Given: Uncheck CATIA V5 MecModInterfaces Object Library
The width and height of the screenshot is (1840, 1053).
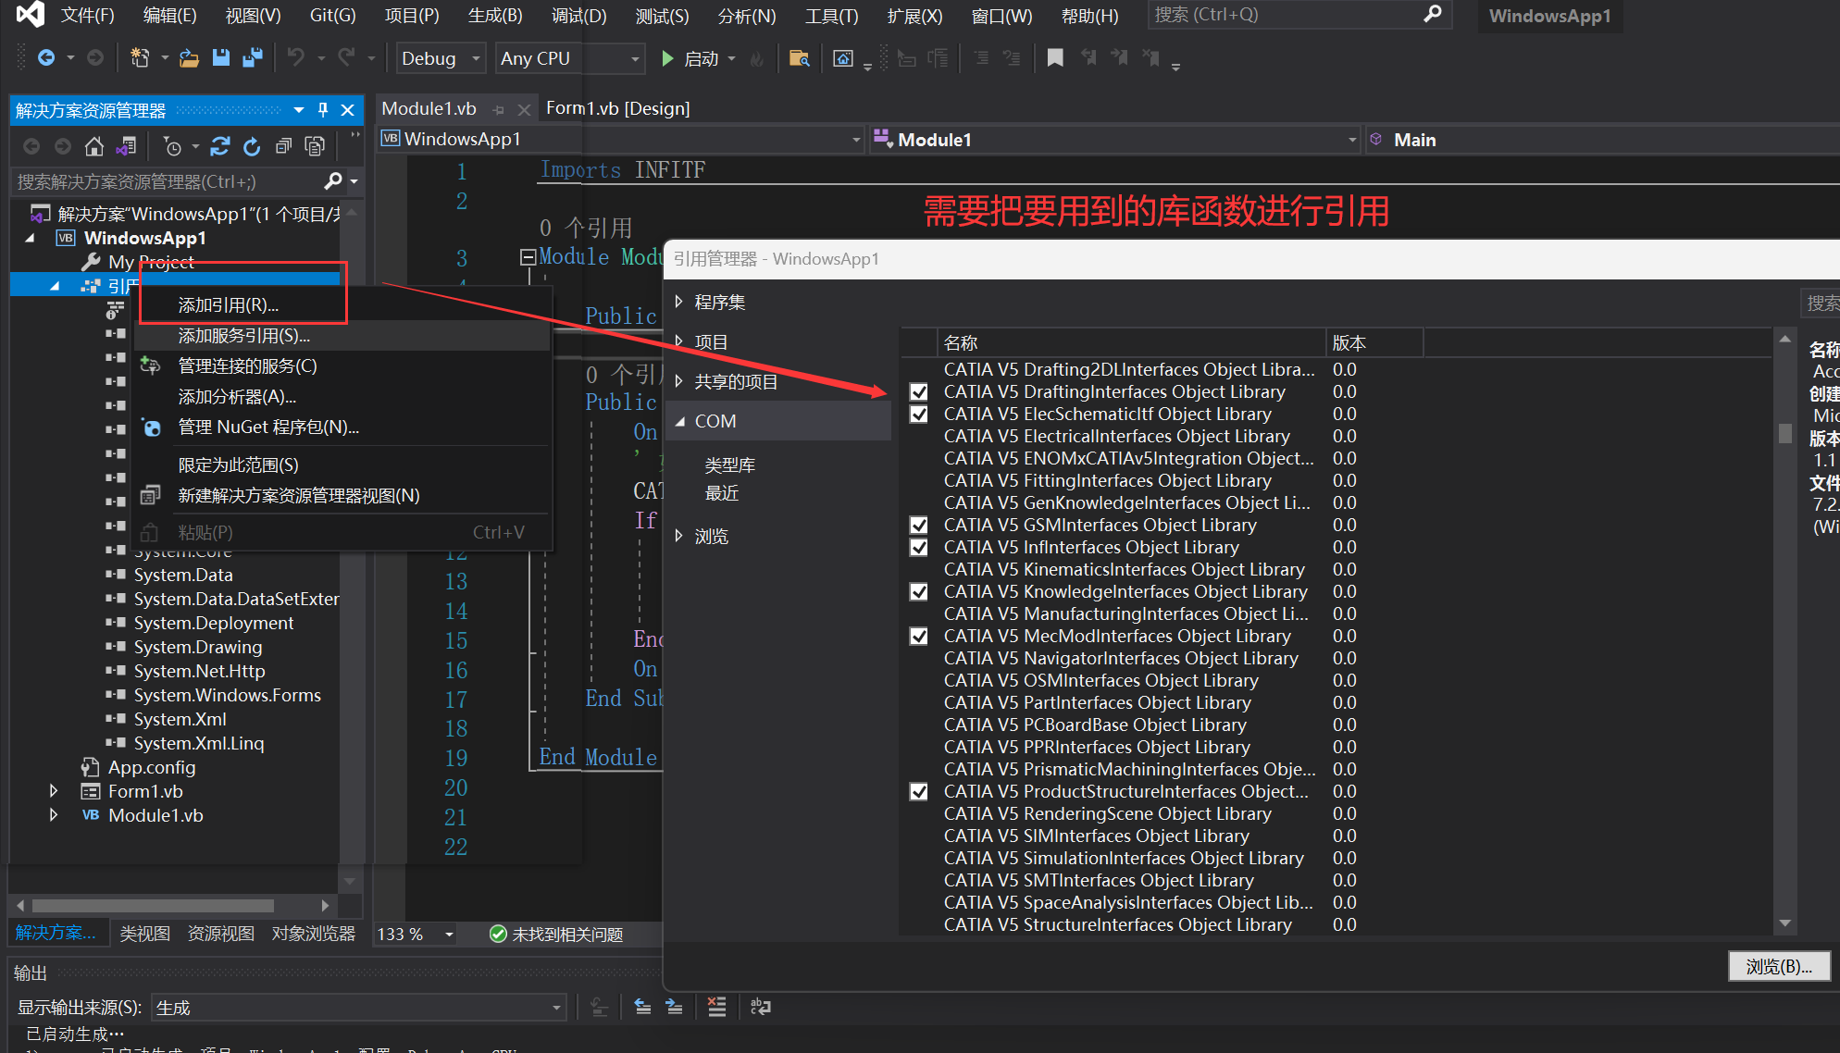Looking at the screenshot, I should [918, 636].
